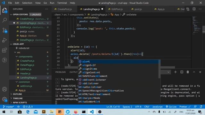Screen dimensions: 205x115
Task: Open the File menu
Action: pyautogui.click(x=10, y=3)
